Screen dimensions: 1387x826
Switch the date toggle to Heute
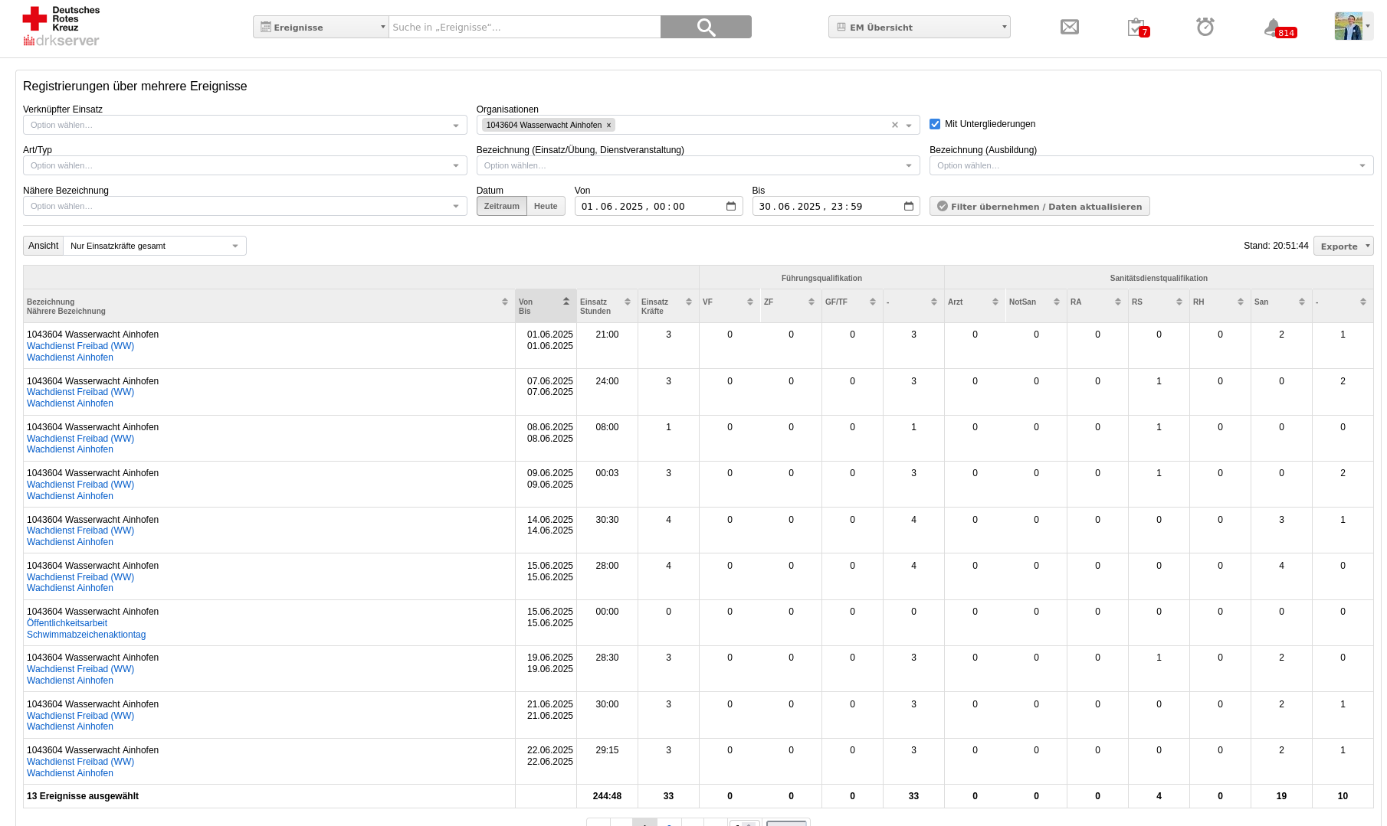(x=546, y=206)
